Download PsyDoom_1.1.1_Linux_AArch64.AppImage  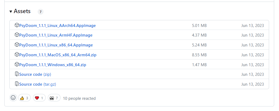pyautogui.click(x=58, y=25)
